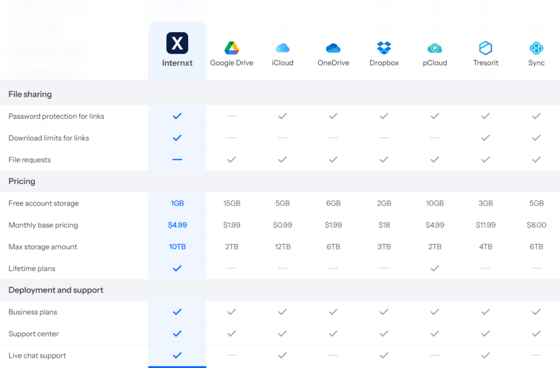The height and width of the screenshot is (368, 560).
Task: Click OneDrive checkmark for Password protection
Action: pos(333,116)
